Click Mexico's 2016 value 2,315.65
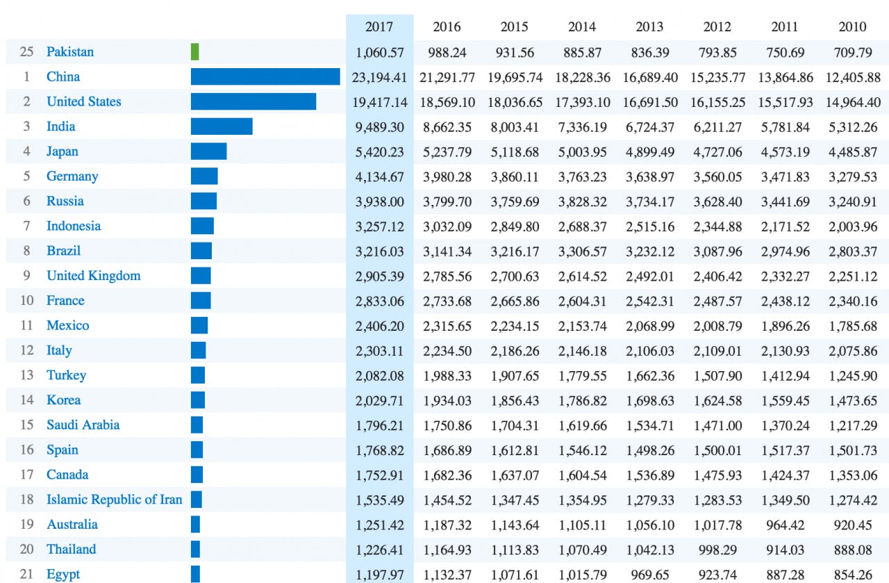The image size is (889, 583). pos(448,326)
